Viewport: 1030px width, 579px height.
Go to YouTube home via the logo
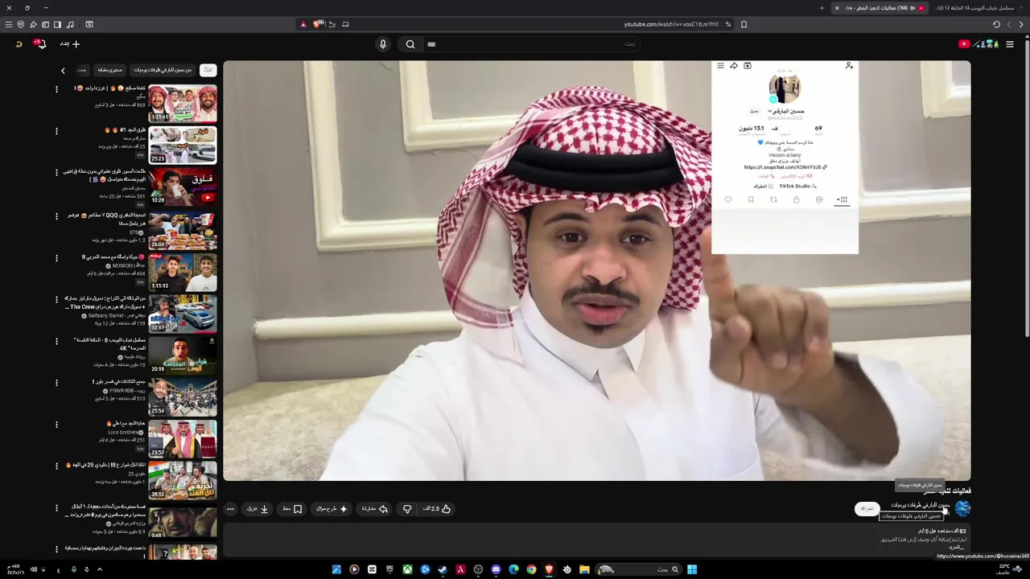point(980,44)
